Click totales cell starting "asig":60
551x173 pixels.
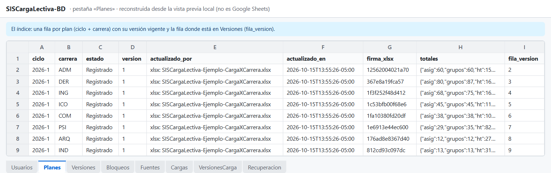click(461, 70)
